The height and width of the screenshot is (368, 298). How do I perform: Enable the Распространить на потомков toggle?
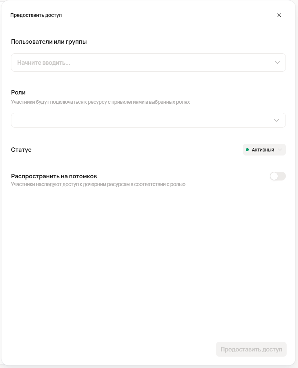277,176
